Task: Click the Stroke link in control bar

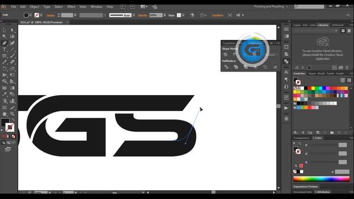Action: click(50, 15)
